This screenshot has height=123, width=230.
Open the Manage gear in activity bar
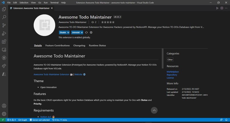pos(4,114)
